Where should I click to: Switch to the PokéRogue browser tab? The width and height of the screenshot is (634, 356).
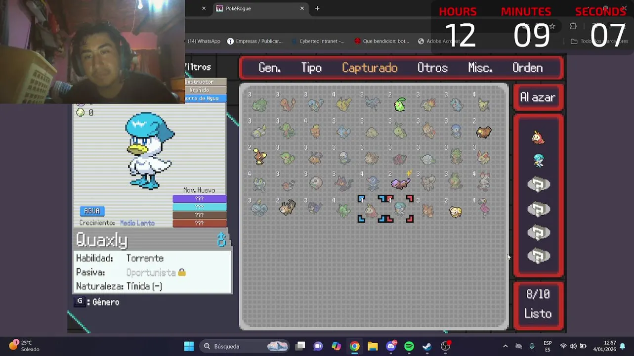pyautogui.click(x=260, y=8)
